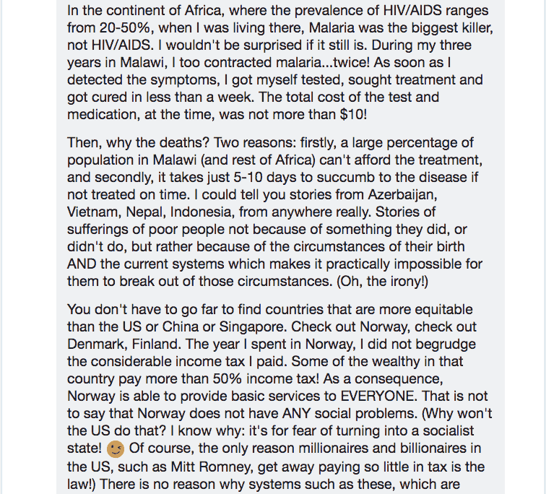Screen dimensions: 546x494
Task: Click the winking face emoji
Action: (x=116, y=449)
